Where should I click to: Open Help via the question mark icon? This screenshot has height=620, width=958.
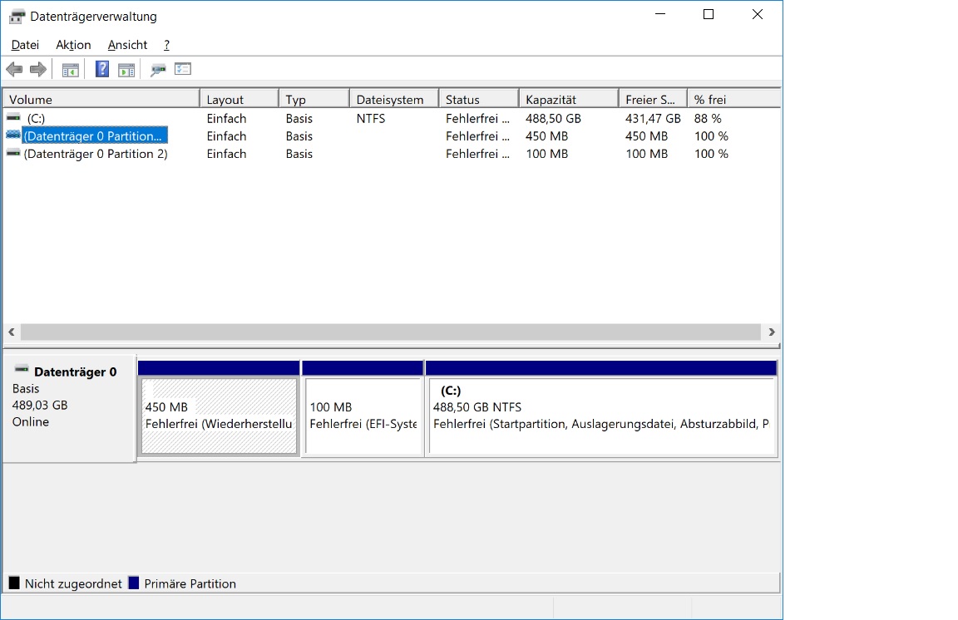[x=102, y=69]
